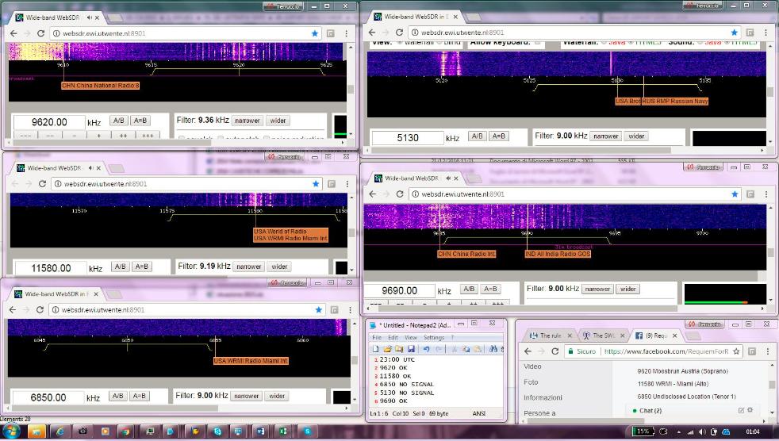Open Chrome menu in 5130 kHz window
The width and height of the screenshot is (779, 441).
(766, 33)
